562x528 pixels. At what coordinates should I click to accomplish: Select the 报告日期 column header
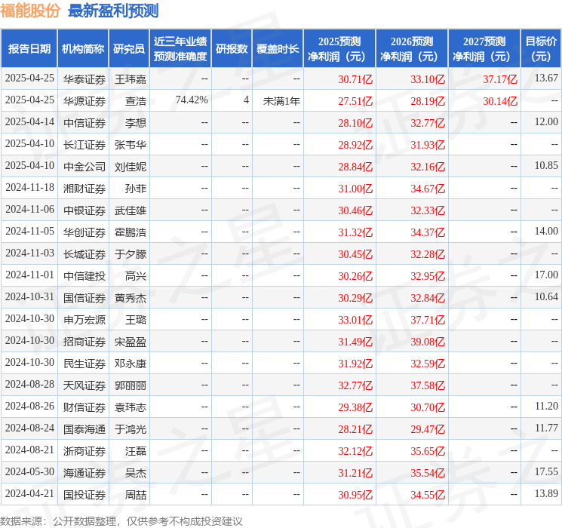pos(29,49)
